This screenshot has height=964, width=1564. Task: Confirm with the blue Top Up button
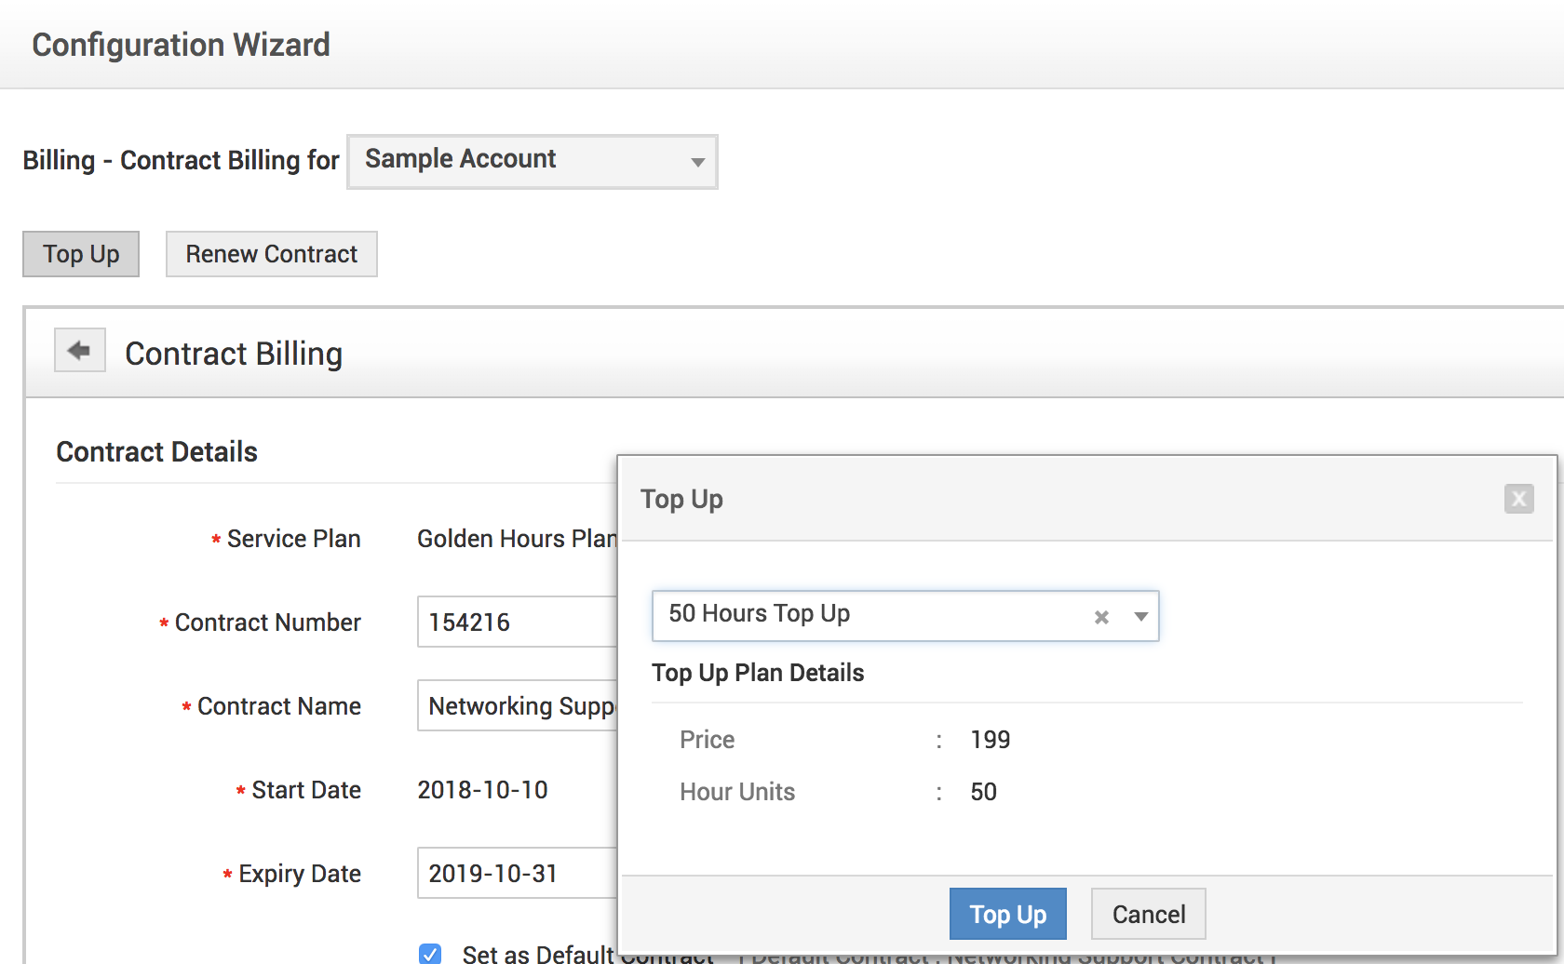point(1007,914)
